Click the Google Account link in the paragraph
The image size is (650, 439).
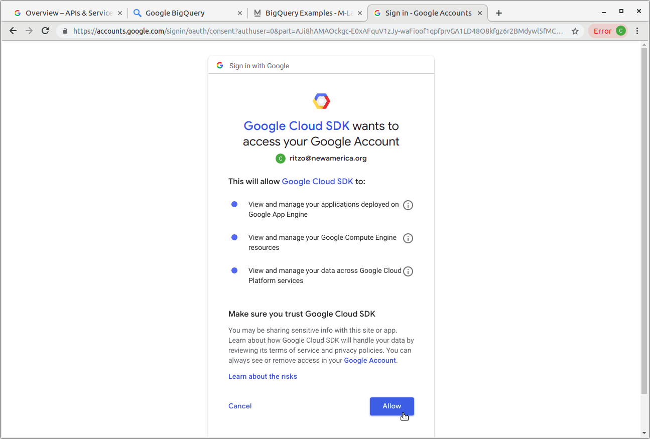tap(370, 360)
